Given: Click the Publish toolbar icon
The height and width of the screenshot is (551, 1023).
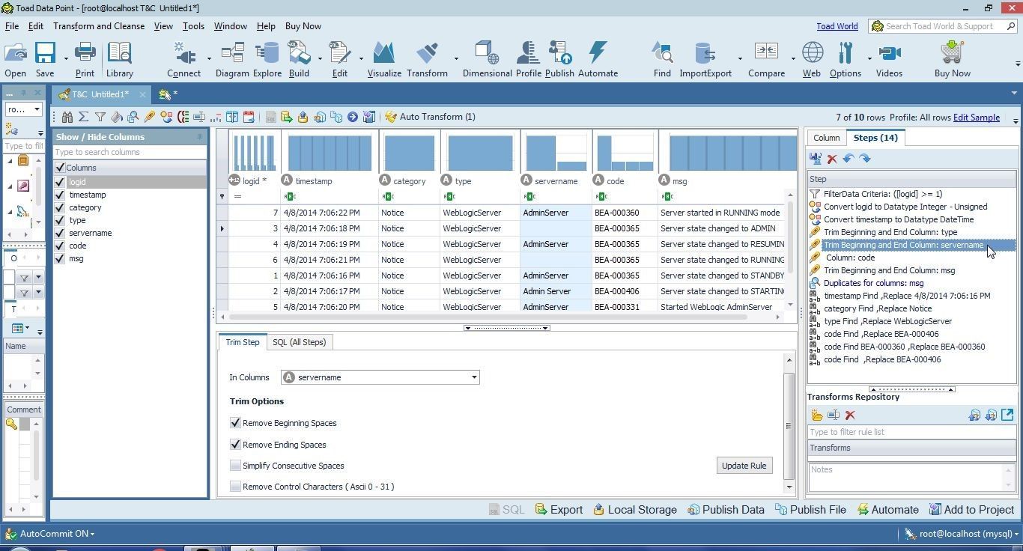Looking at the screenshot, I should pos(559,60).
